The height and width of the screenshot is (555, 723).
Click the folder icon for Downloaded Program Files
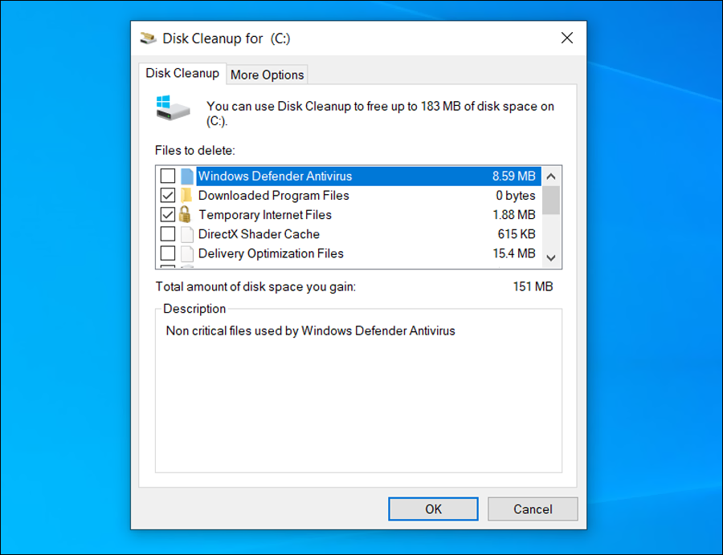186,196
